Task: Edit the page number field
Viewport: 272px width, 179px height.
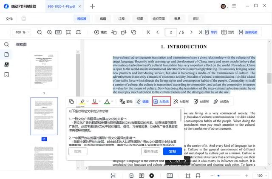Action: tap(171, 32)
